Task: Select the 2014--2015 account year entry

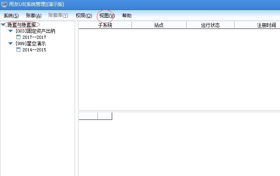Action: [34, 50]
